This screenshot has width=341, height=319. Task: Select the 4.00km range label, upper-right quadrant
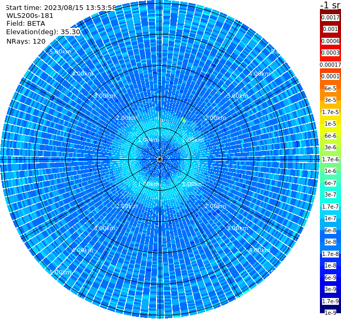click(x=259, y=74)
